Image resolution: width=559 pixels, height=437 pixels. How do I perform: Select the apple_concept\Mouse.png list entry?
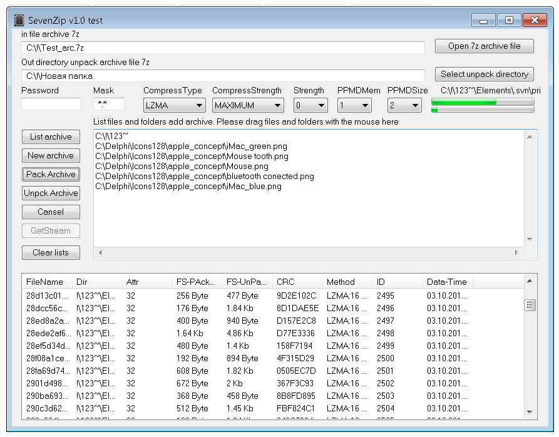click(182, 166)
